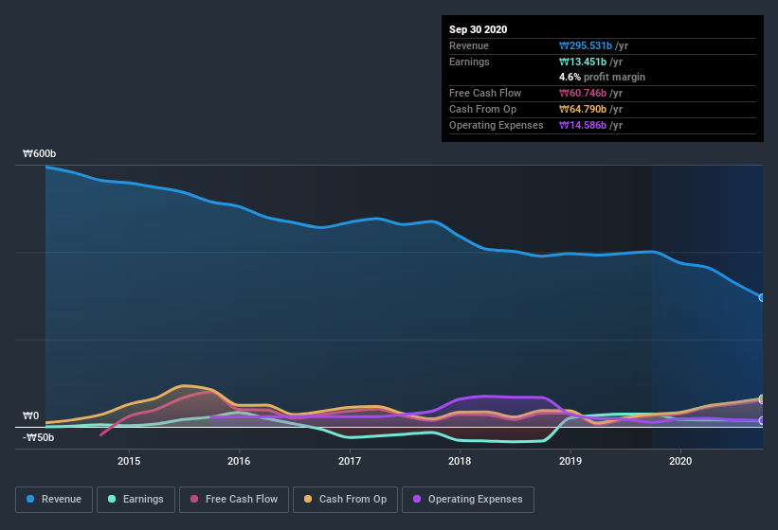778x530 pixels.
Task: Toggle the Earnings legend button
Action: click(136, 500)
